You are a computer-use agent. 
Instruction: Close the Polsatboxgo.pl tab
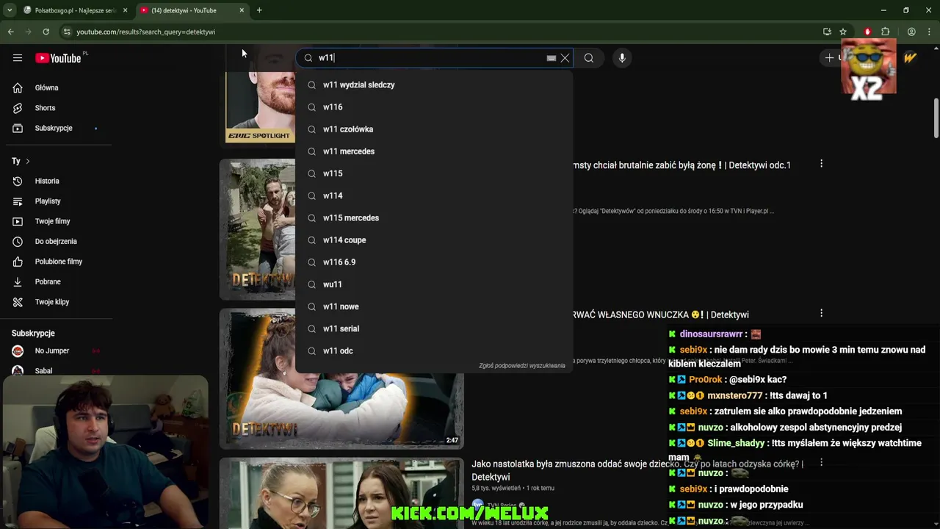pos(125,10)
